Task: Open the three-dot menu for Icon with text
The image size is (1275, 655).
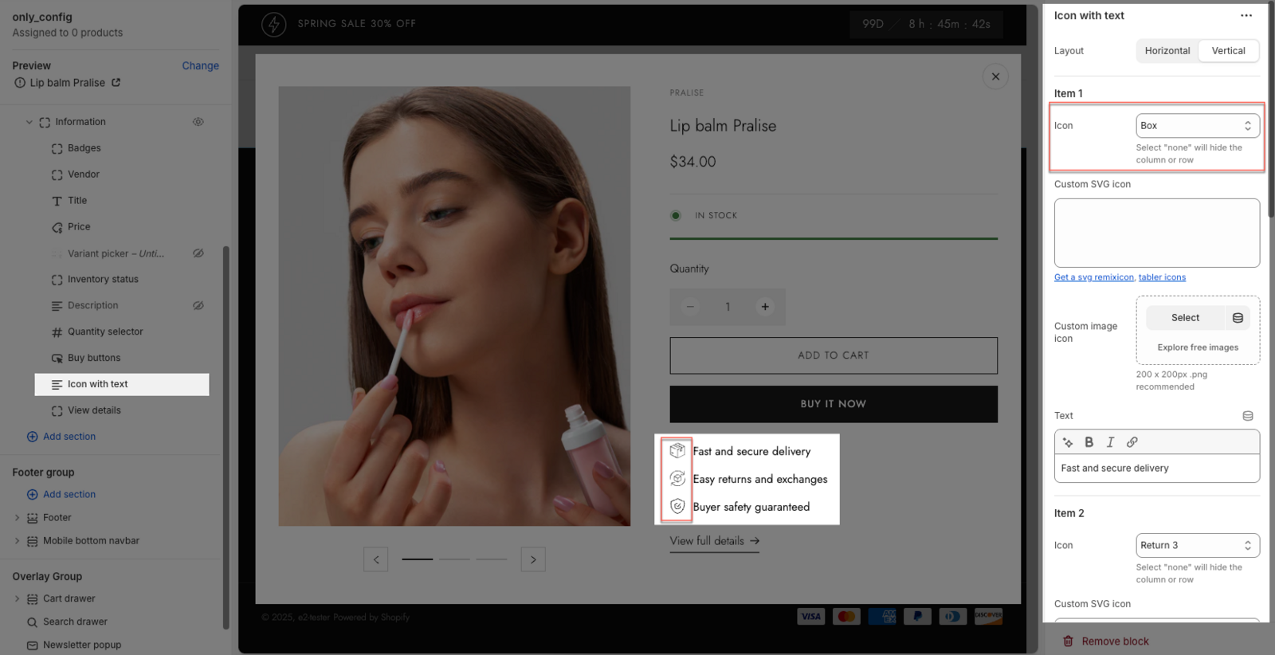Action: coord(1246,16)
